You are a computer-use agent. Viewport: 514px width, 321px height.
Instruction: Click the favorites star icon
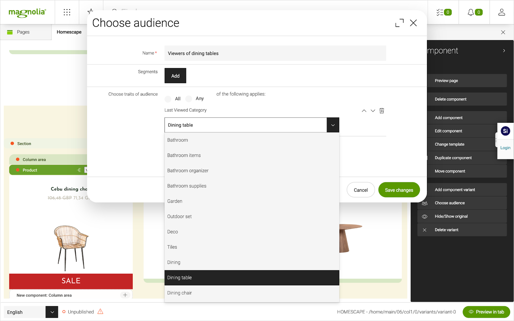[90, 11]
